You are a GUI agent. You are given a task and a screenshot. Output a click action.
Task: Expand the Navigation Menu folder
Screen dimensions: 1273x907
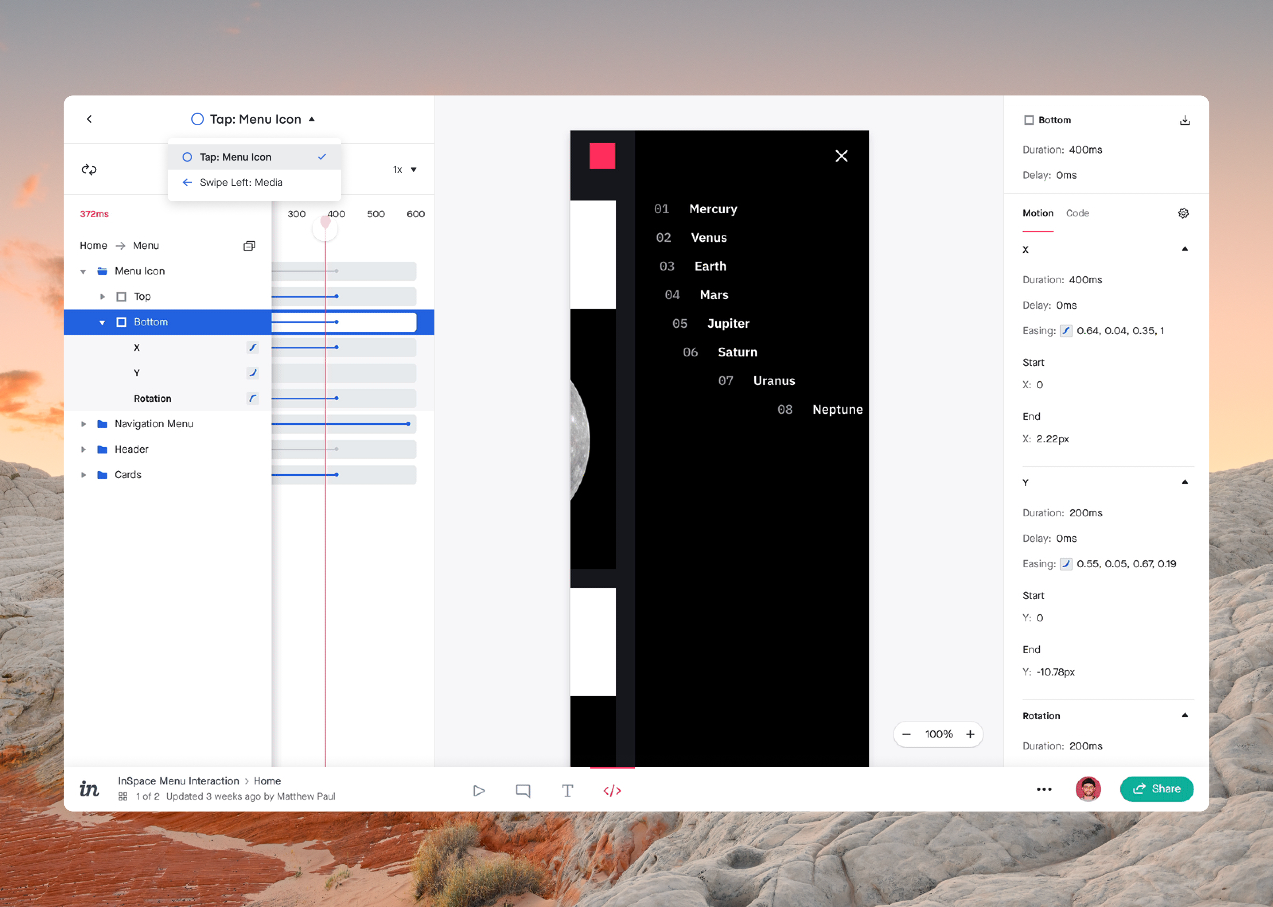[83, 424]
